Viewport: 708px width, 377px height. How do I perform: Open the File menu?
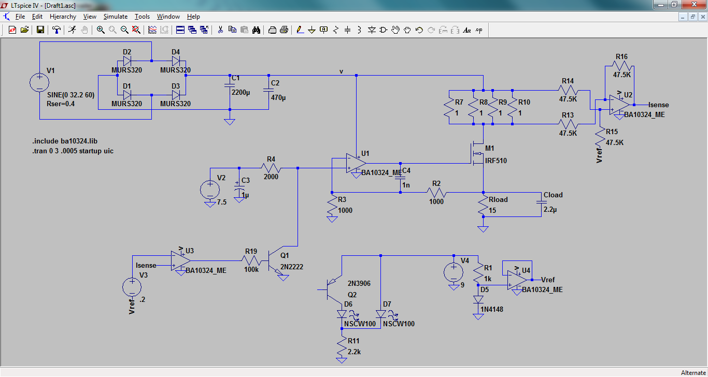20,17
